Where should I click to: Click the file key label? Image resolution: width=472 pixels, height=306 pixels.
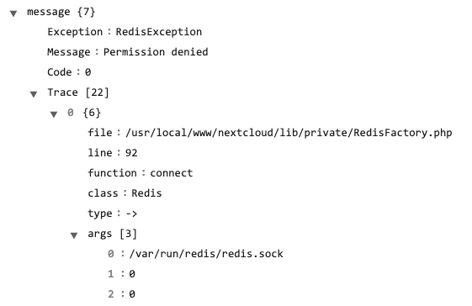tap(100, 133)
